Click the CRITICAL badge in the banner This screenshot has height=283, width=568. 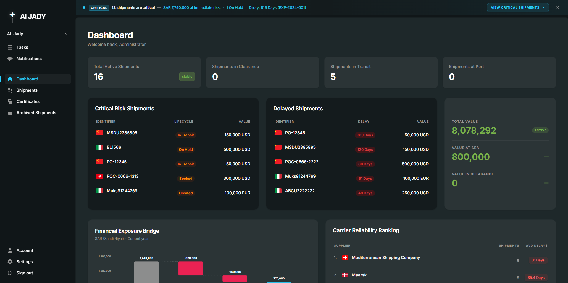click(99, 8)
